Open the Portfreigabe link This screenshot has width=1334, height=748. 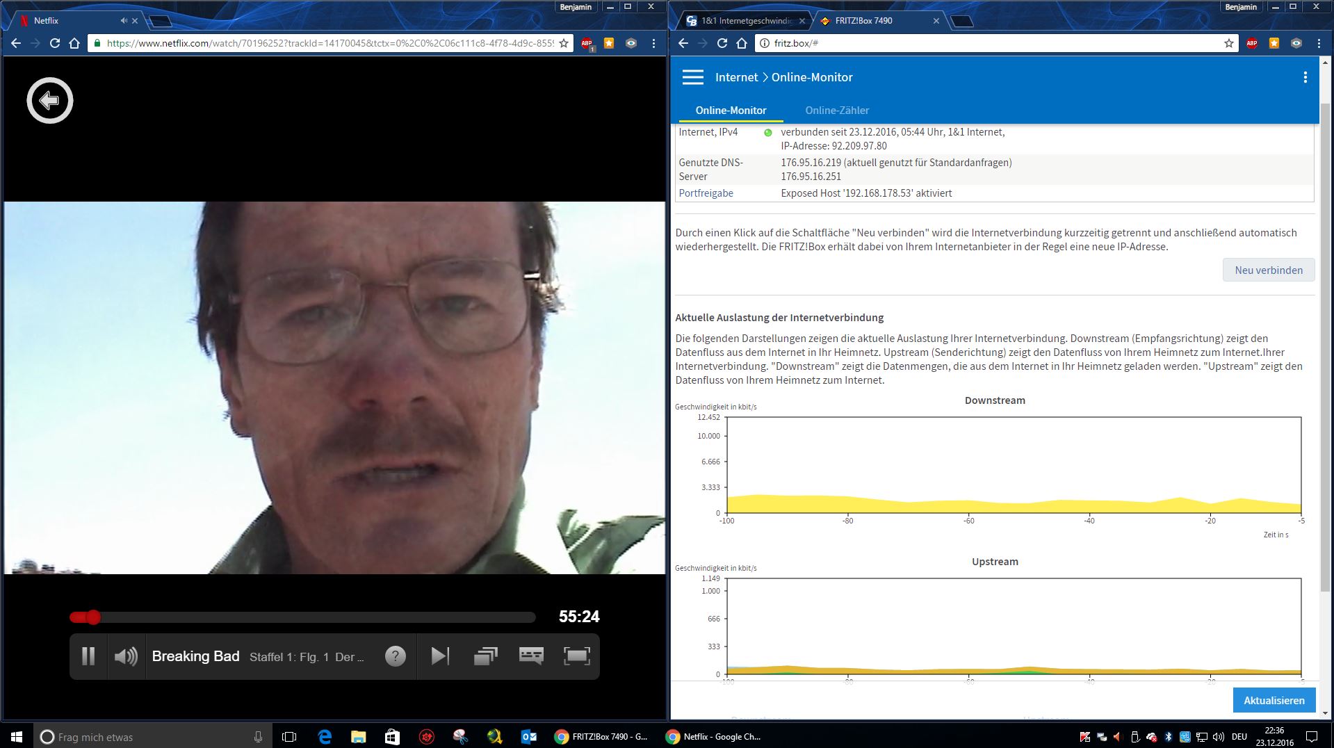(x=706, y=193)
